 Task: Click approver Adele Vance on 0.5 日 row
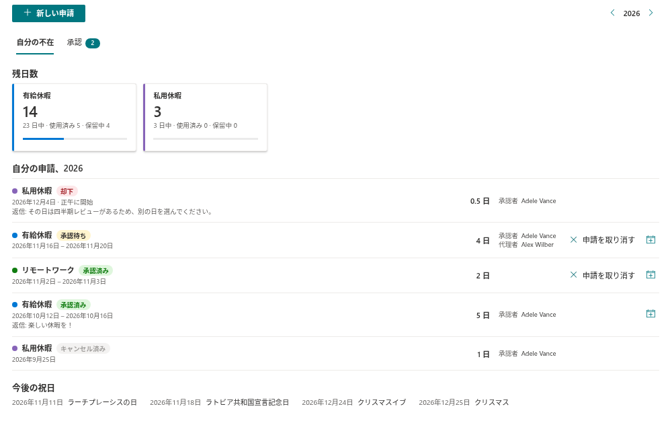pos(538,201)
